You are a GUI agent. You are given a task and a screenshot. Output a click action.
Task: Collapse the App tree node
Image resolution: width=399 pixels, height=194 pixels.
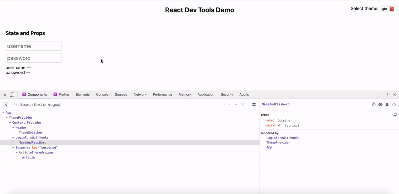click(3, 113)
